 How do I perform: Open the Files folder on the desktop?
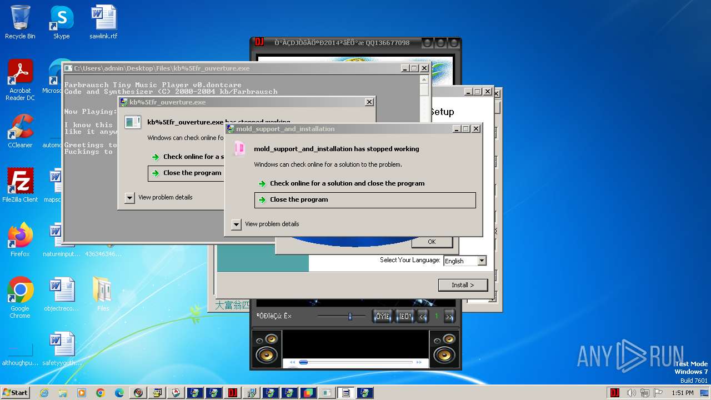103,294
